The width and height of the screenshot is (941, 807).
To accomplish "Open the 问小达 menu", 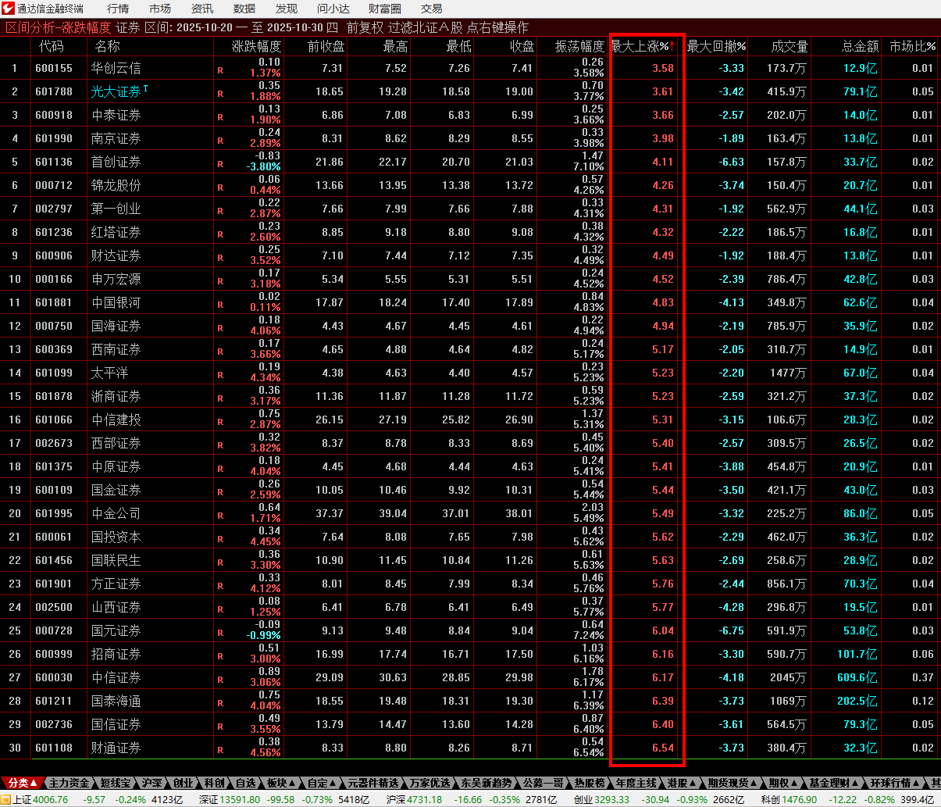I will 333,9.
